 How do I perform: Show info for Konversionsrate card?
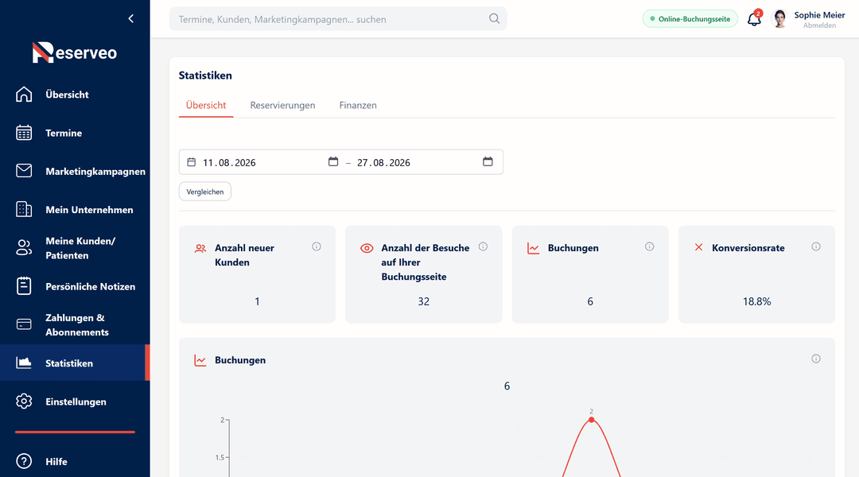(x=816, y=246)
